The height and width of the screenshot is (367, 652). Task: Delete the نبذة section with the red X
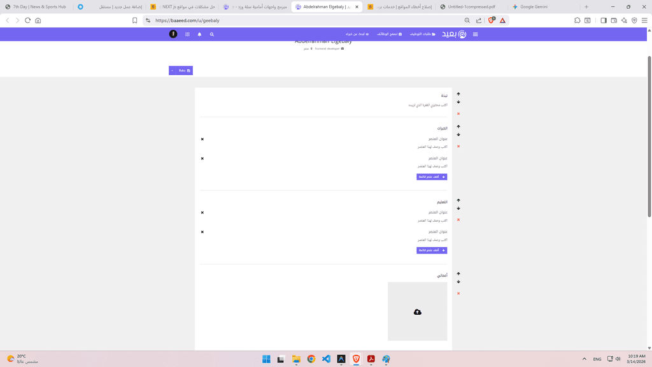tap(458, 113)
